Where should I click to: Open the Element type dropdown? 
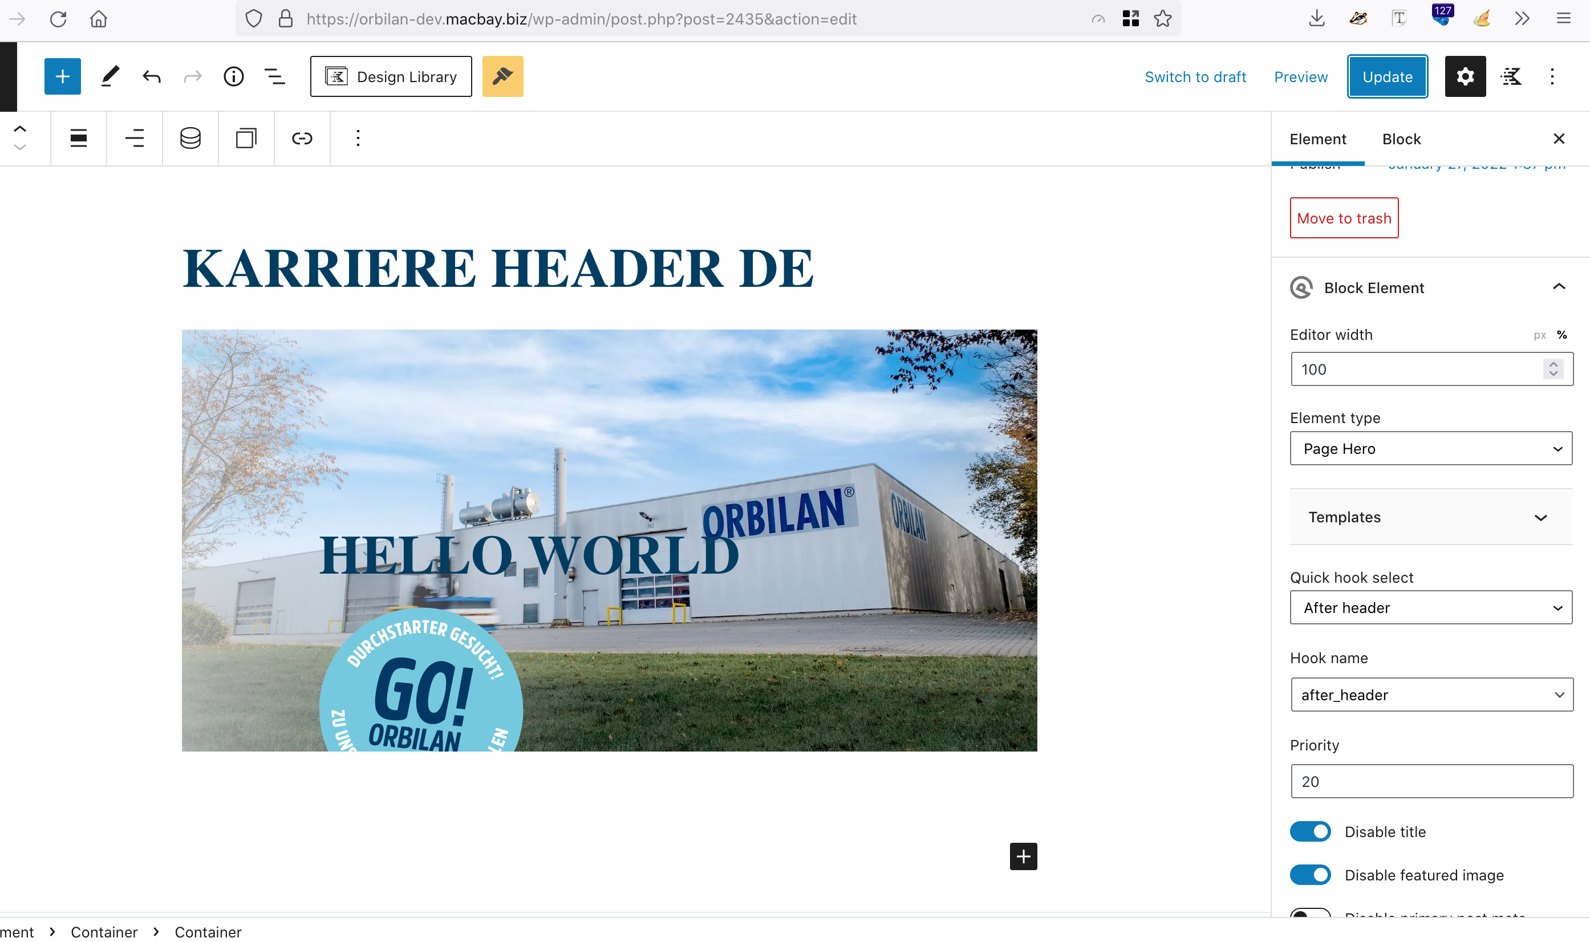coord(1431,449)
